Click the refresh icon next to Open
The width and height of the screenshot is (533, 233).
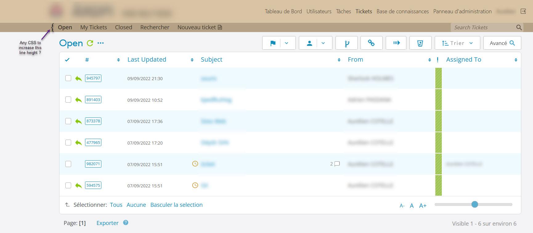[90, 43]
